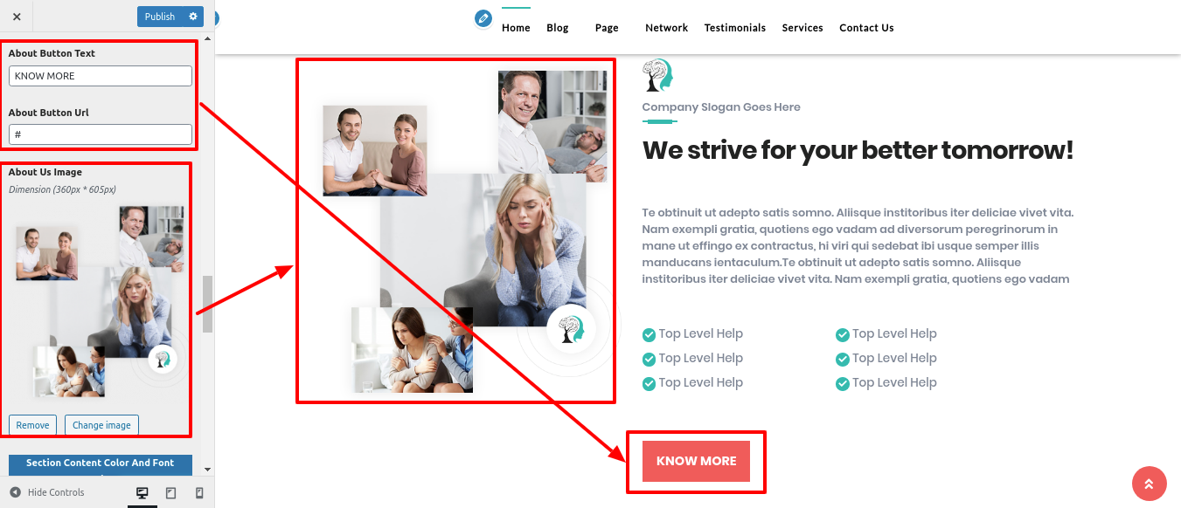
Task: Click the blue pencil edit shortcut icon
Action: (483, 18)
